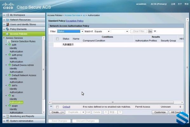Click the Go filter button

[x=150, y=32]
